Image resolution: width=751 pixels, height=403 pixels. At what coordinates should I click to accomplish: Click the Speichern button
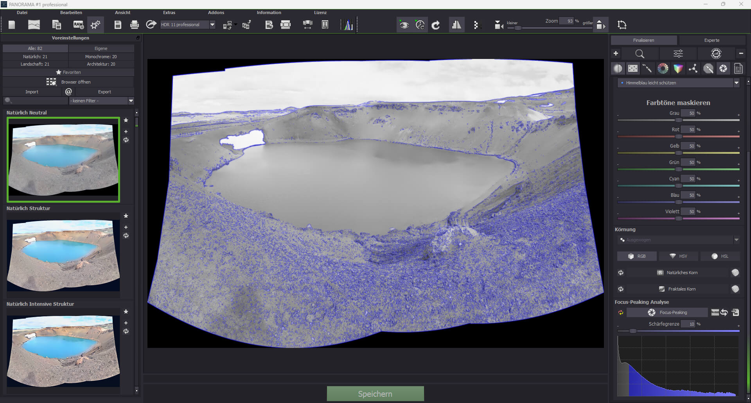coord(375,394)
